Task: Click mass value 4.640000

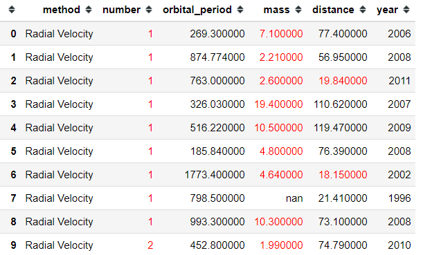Action: pyautogui.click(x=281, y=174)
